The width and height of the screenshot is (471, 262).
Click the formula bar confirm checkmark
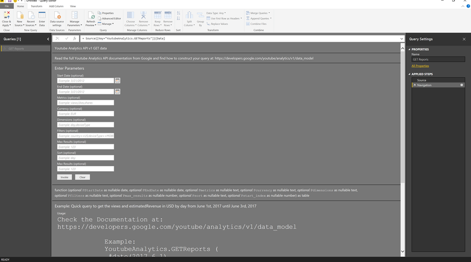coord(66,39)
